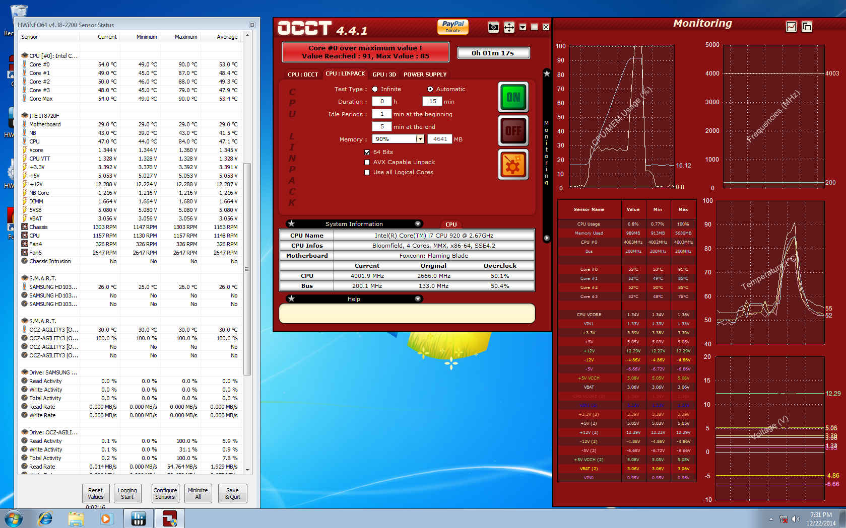Enable AVX Capable Linpack checkbox
The height and width of the screenshot is (528, 846).
(x=367, y=162)
